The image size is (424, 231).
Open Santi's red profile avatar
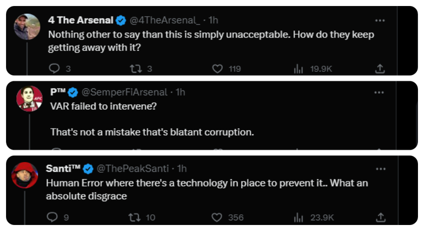[25, 175]
